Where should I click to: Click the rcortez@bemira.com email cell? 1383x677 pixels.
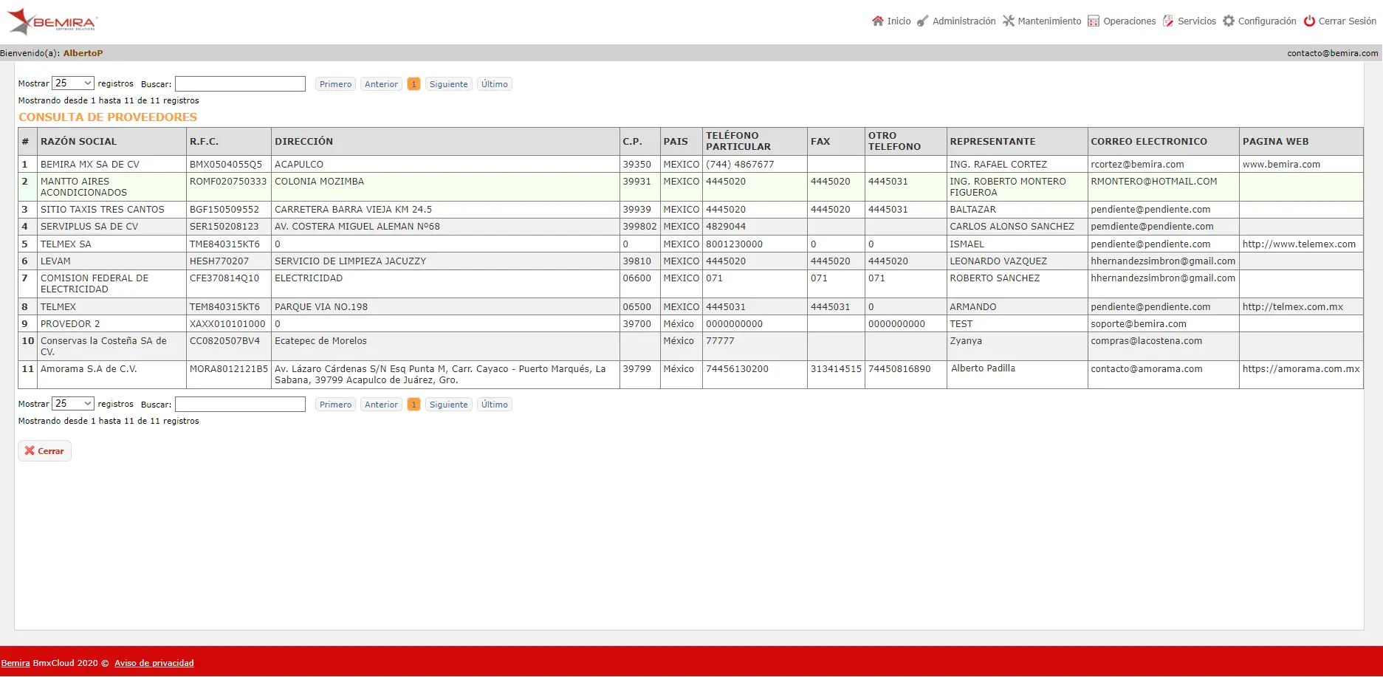(1164, 165)
